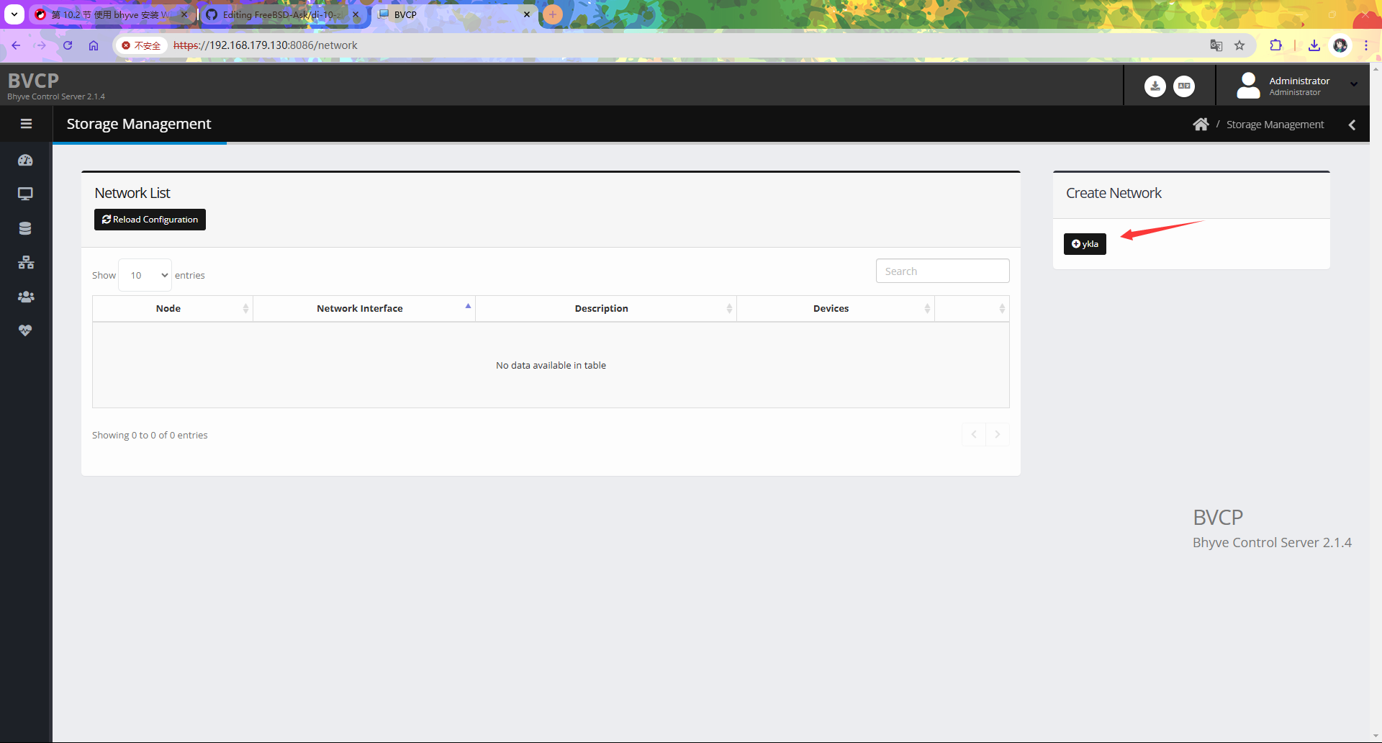Open the browser profile avatar
The image size is (1382, 743).
[x=1340, y=45]
